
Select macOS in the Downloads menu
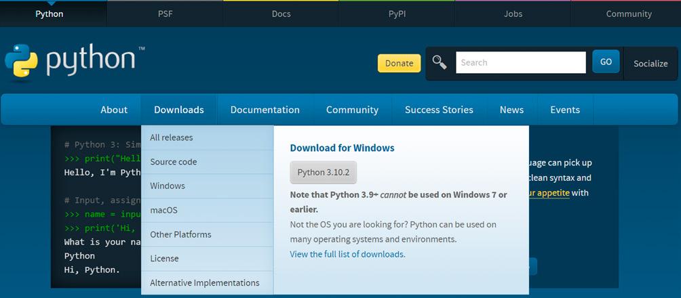point(163,210)
